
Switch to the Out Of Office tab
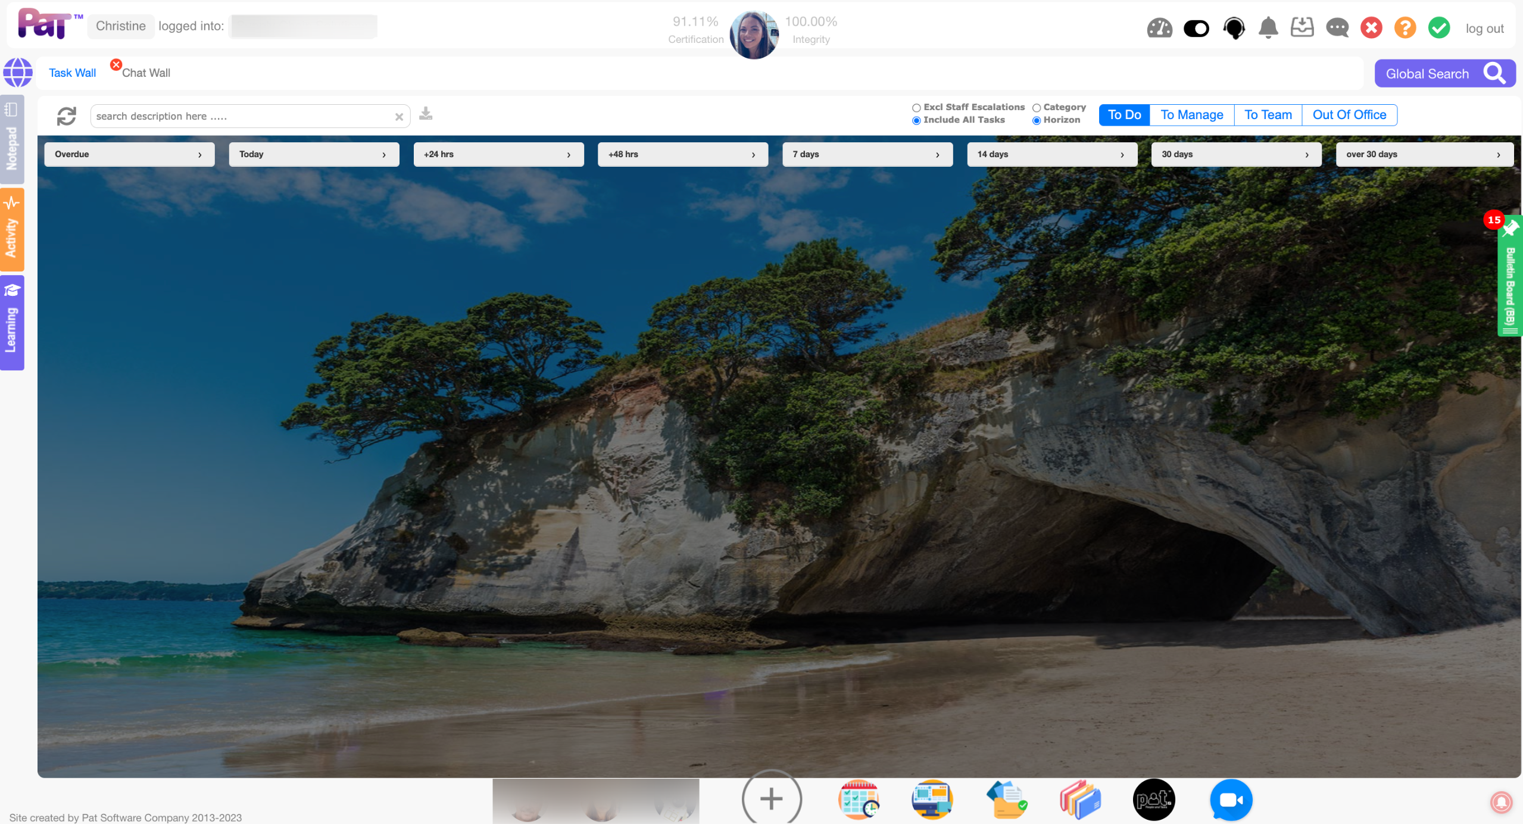[1349, 115]
